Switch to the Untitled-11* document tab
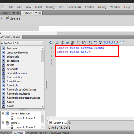Viewport: 134px width, 134px height. tap(8, 13)
